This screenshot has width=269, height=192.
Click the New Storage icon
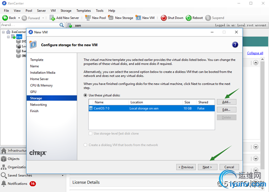pos(111,17)
